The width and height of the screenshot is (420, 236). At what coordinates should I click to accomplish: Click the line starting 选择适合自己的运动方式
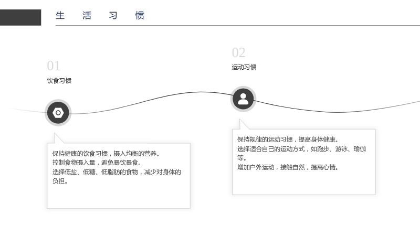[x=301, y=149]
